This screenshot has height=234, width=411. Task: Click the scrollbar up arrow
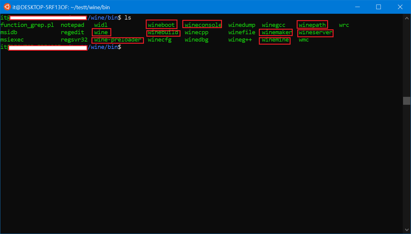tap(407, 18)
